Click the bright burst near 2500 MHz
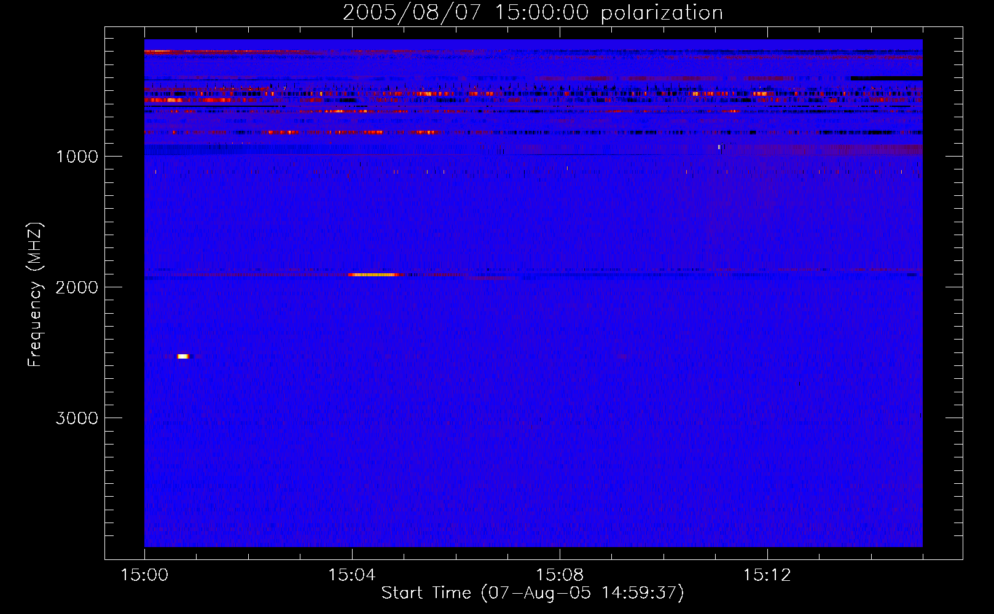This screenshot has width=994, height=614. 183,356
